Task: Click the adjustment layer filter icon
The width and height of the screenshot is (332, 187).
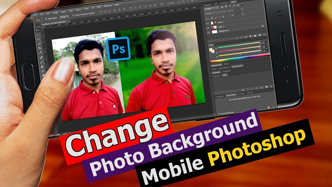Action: tap(226, 6)
